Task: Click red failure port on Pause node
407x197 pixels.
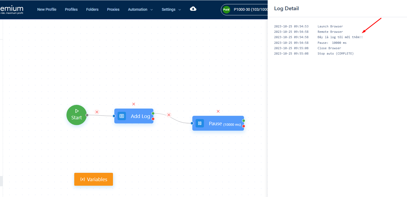Action: (x=244, y=126)
